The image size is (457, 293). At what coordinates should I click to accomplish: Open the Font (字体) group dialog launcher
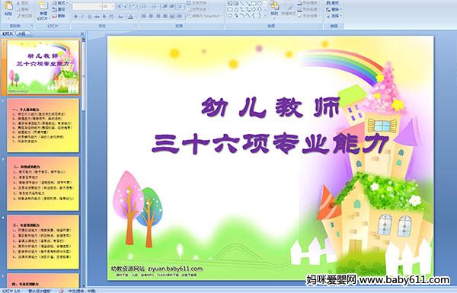click(136, 25)
